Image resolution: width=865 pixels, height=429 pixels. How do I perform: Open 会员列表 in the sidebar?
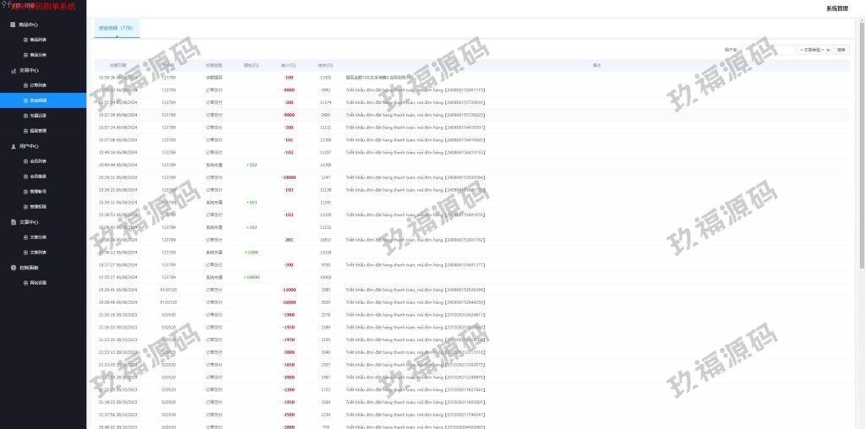[x=38, y=161]
